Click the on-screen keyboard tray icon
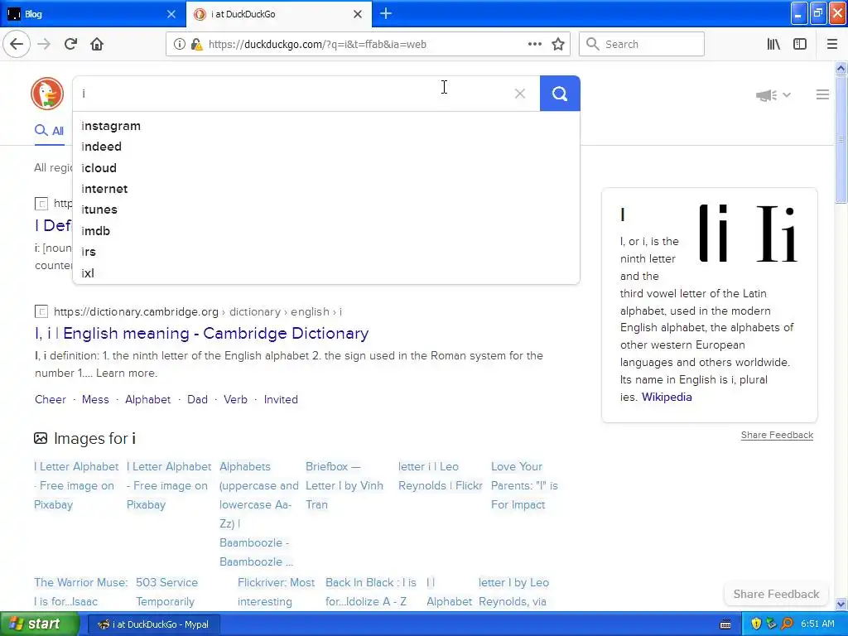Image resolution: width=848 pixels, height=636 pixels. click(725, 624)
